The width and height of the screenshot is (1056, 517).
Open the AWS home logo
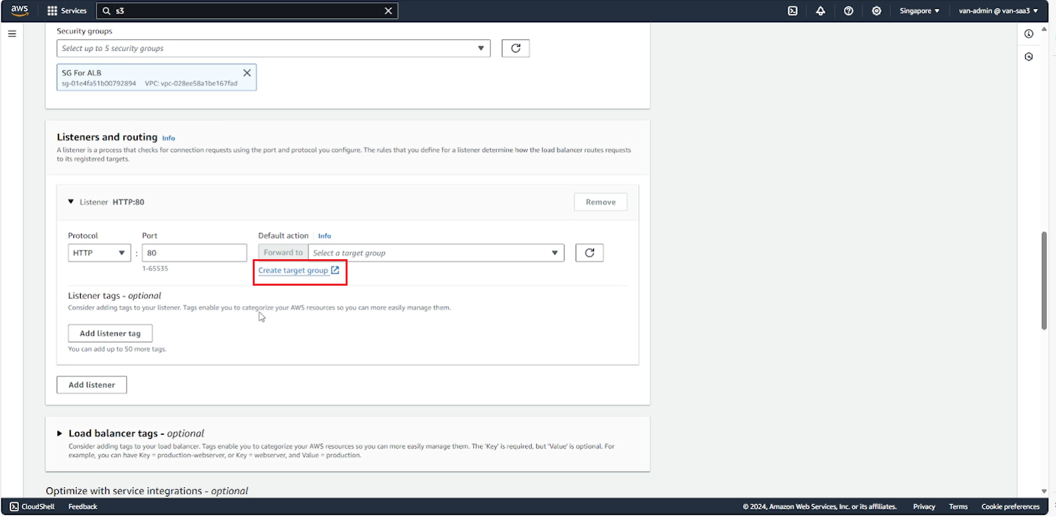[20, 11]
